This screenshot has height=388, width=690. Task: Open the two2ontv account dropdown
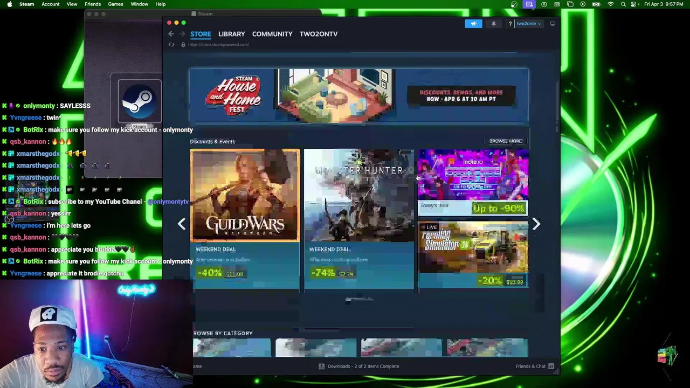point(528,24)
